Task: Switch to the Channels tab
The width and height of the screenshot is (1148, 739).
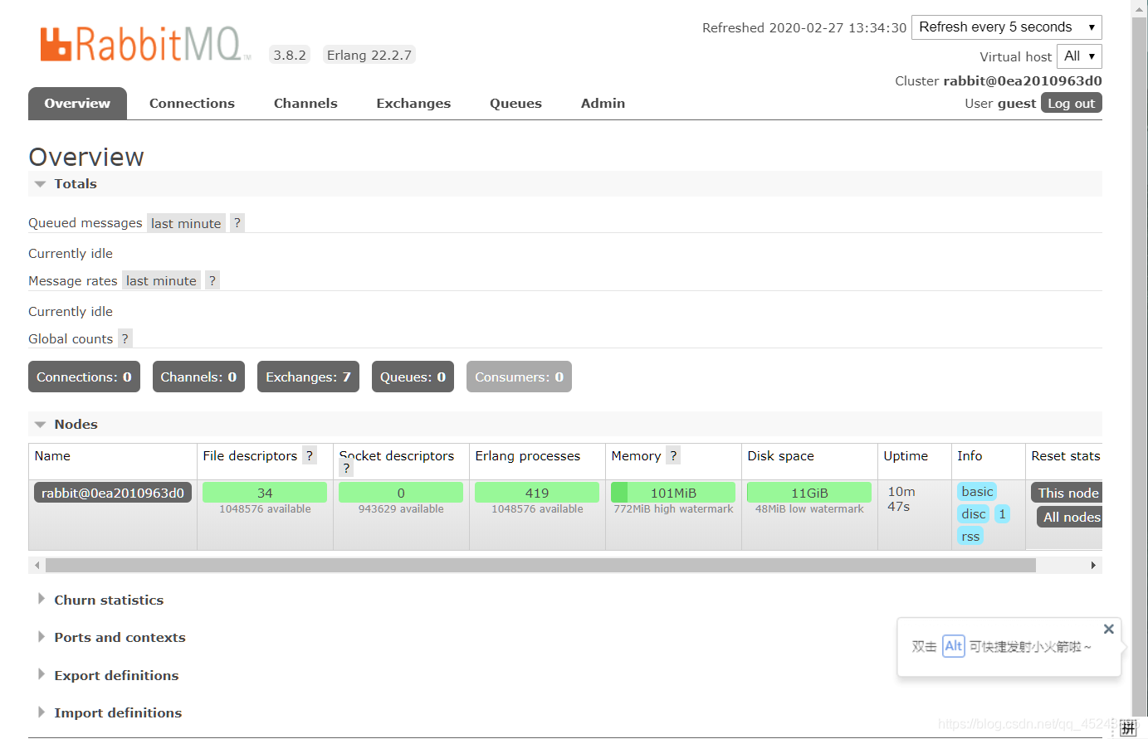Action: [305, 104]
